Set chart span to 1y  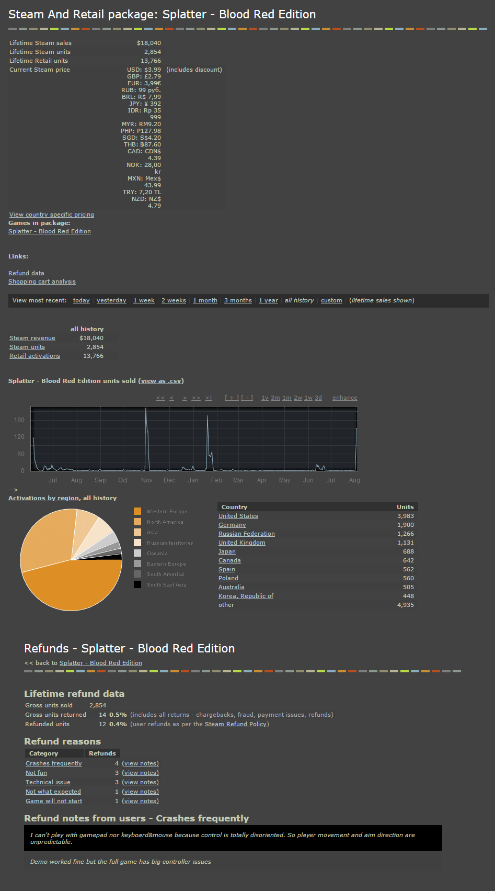(265, 398)
